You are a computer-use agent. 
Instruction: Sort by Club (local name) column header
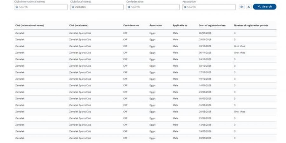point(79,25)
